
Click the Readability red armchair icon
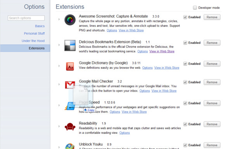70,126
